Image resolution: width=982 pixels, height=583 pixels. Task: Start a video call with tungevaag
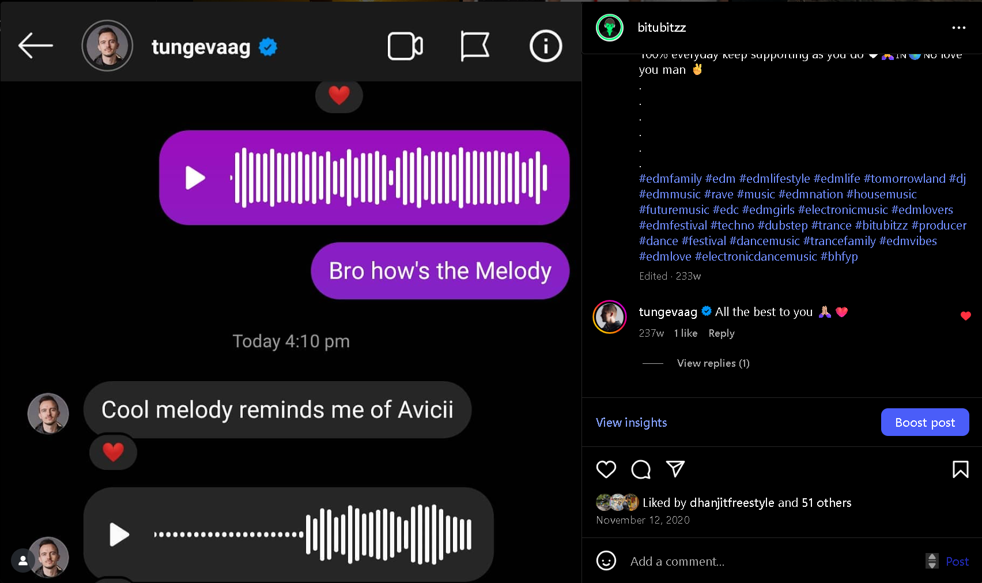(x=405, y=46)
